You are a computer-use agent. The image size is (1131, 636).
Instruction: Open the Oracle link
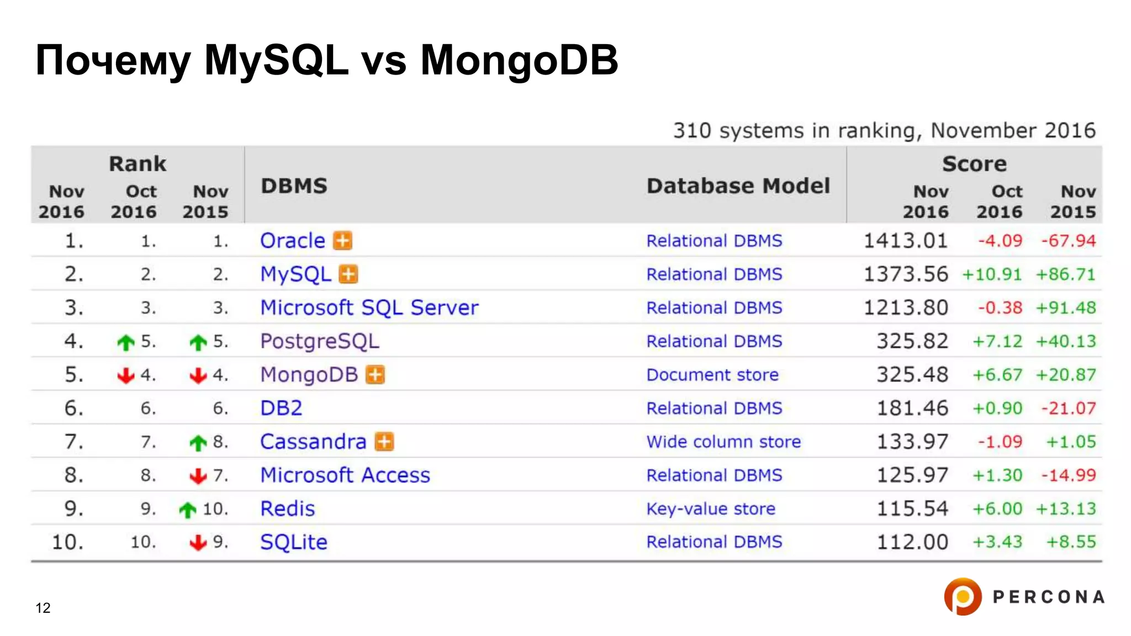coord(293,241)
